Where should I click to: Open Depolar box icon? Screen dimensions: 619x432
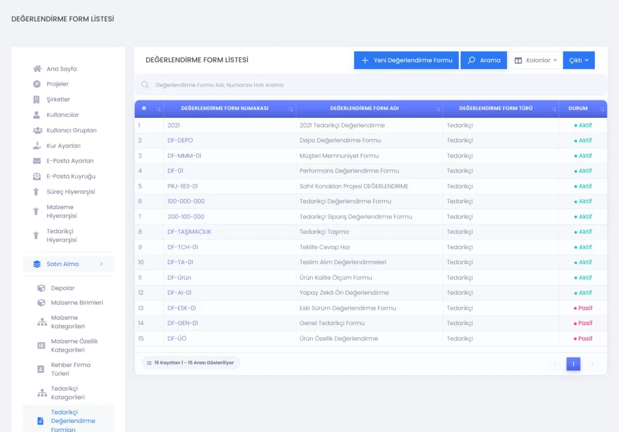point(41,288)
